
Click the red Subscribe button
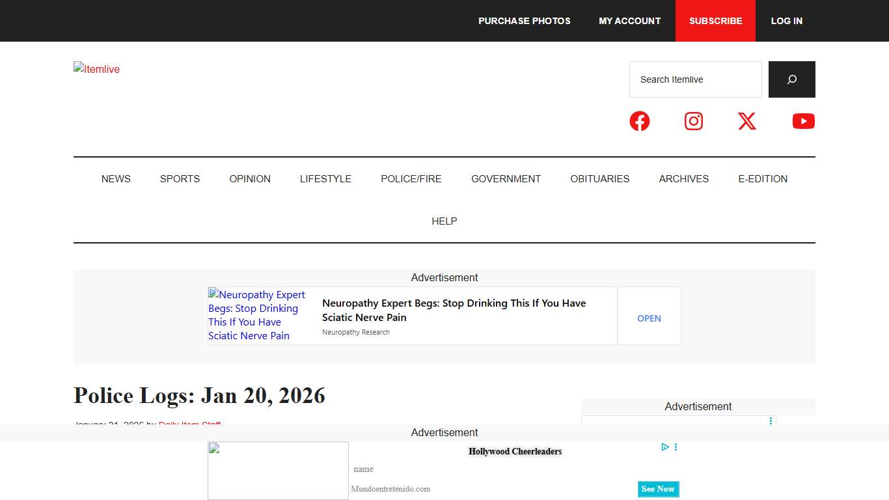(x=715, y=21)
